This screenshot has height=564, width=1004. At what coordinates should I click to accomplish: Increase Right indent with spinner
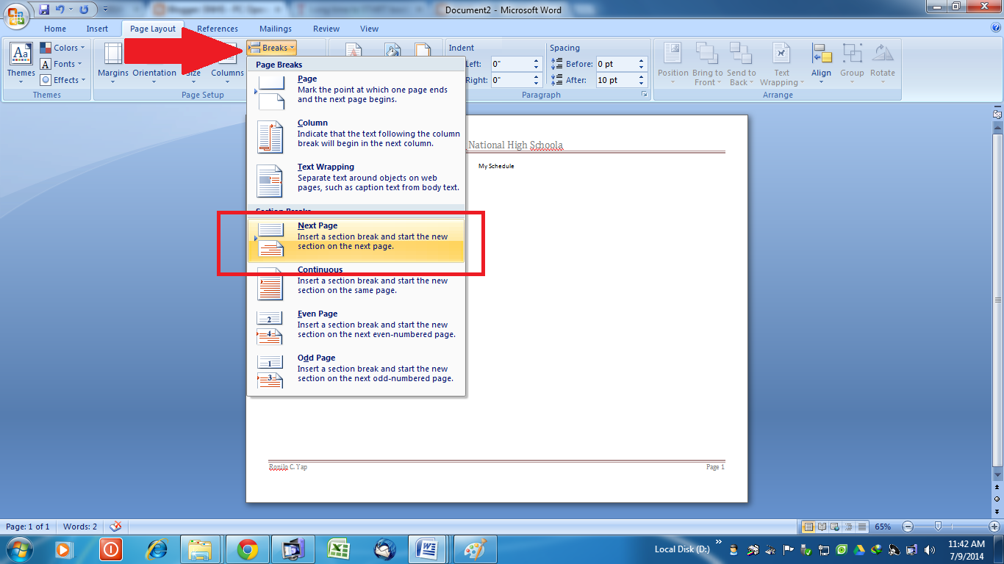click(x=537, y=77)
